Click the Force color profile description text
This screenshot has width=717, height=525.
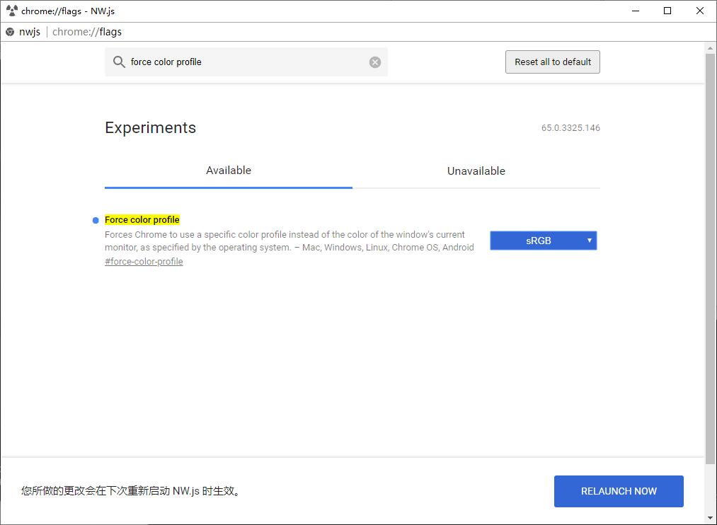tap(289, 241)
